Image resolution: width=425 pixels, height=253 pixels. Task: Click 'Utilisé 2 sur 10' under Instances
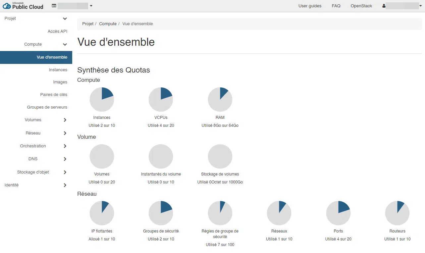click(102, 126)
